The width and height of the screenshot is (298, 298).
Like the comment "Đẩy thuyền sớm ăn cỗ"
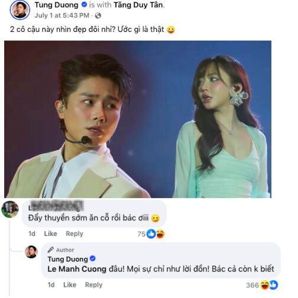pos(50,234)
